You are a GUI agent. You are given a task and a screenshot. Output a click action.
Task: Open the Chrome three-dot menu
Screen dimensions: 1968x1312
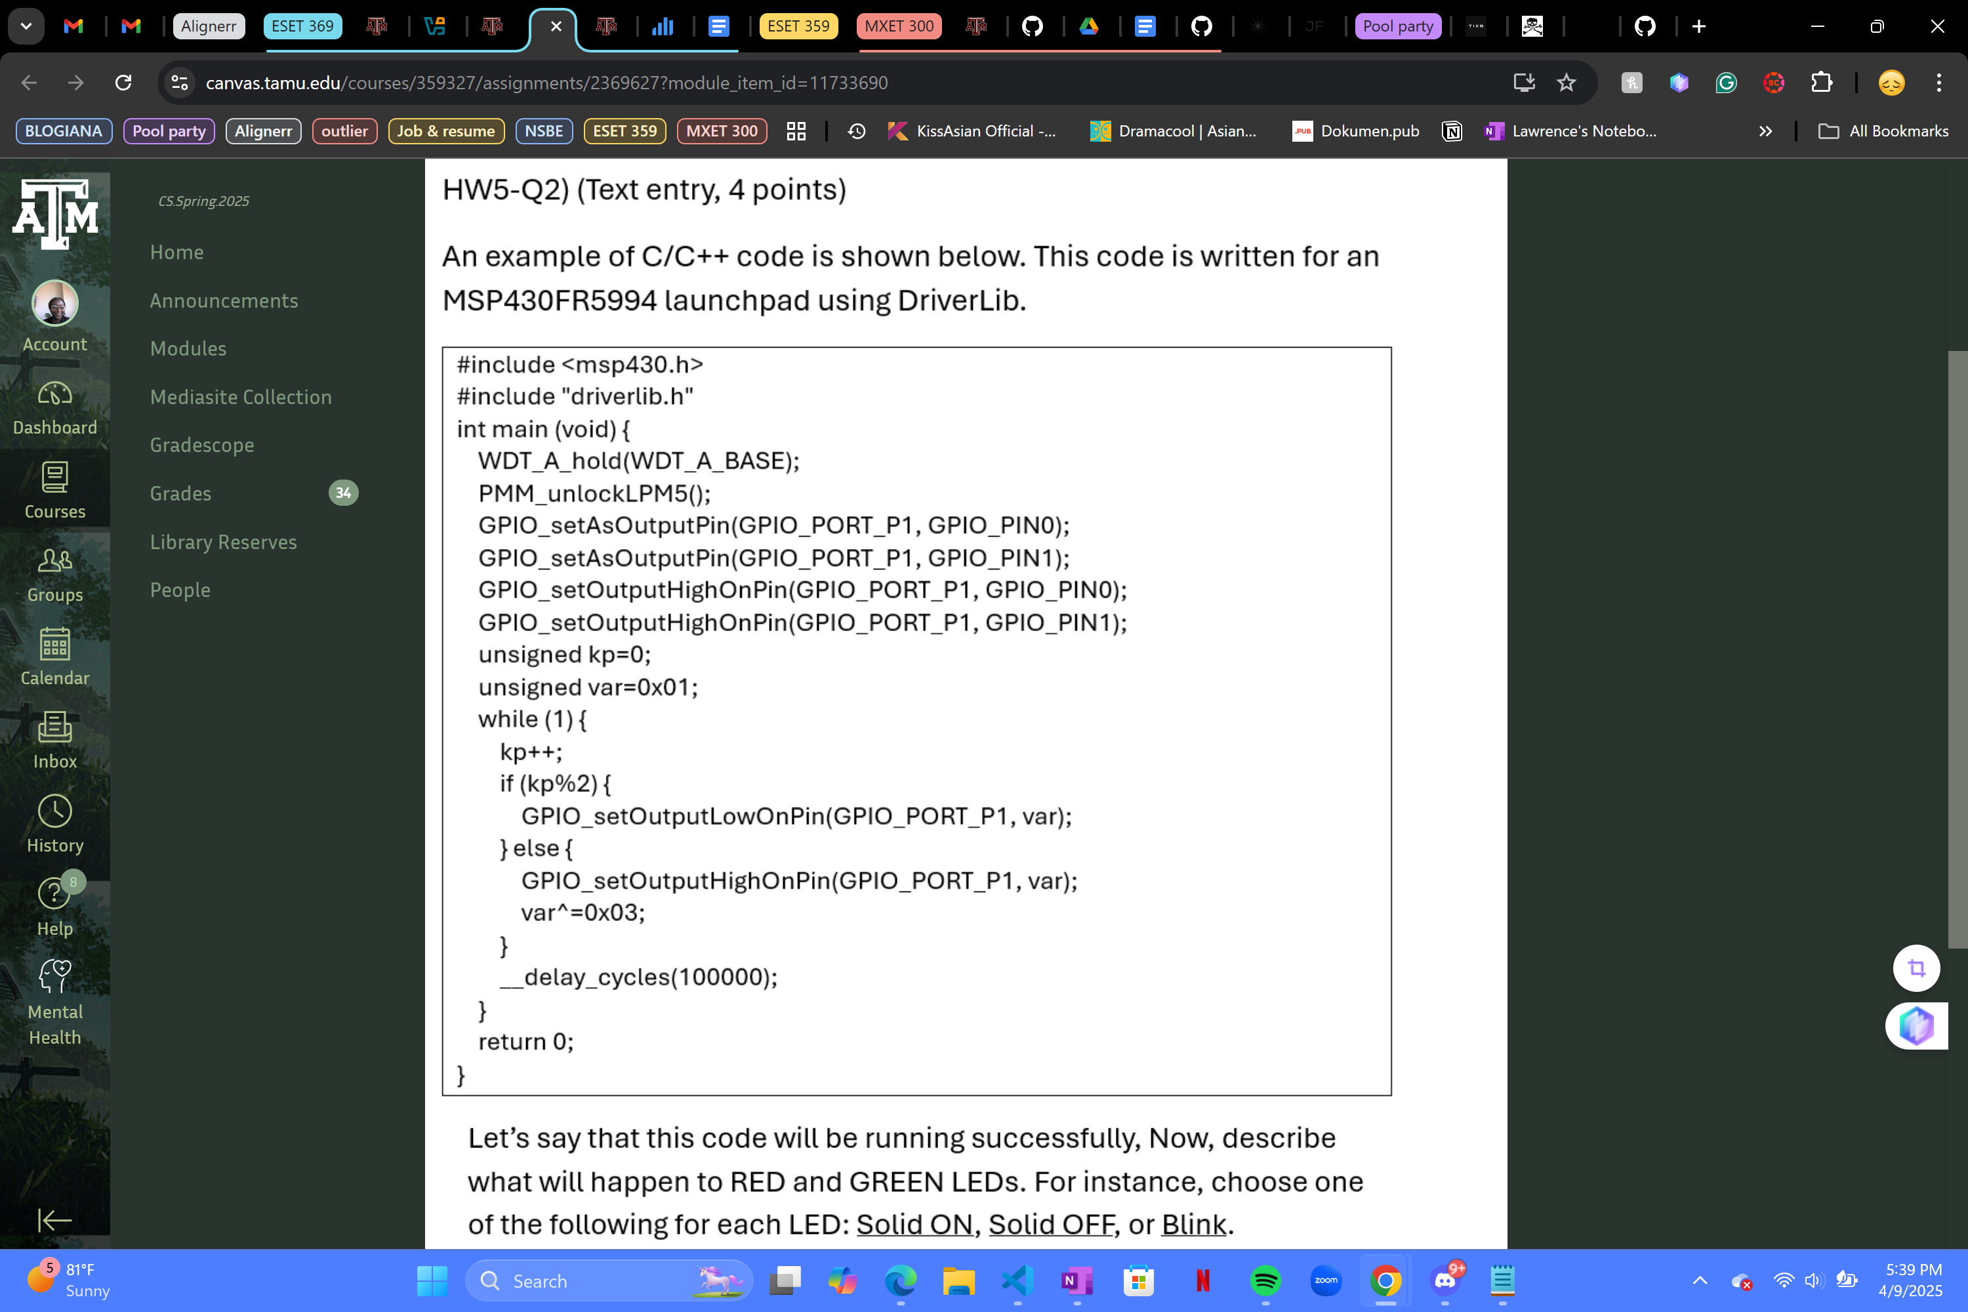[x=1940, y=82]
